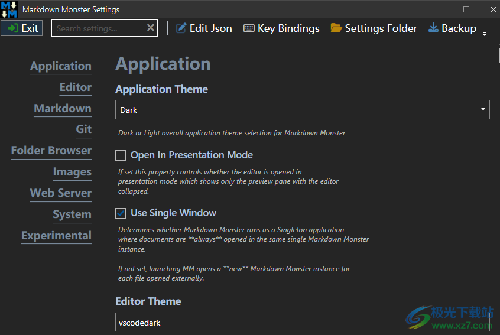
Task: Click the Exit button
Action: [22, 28]
